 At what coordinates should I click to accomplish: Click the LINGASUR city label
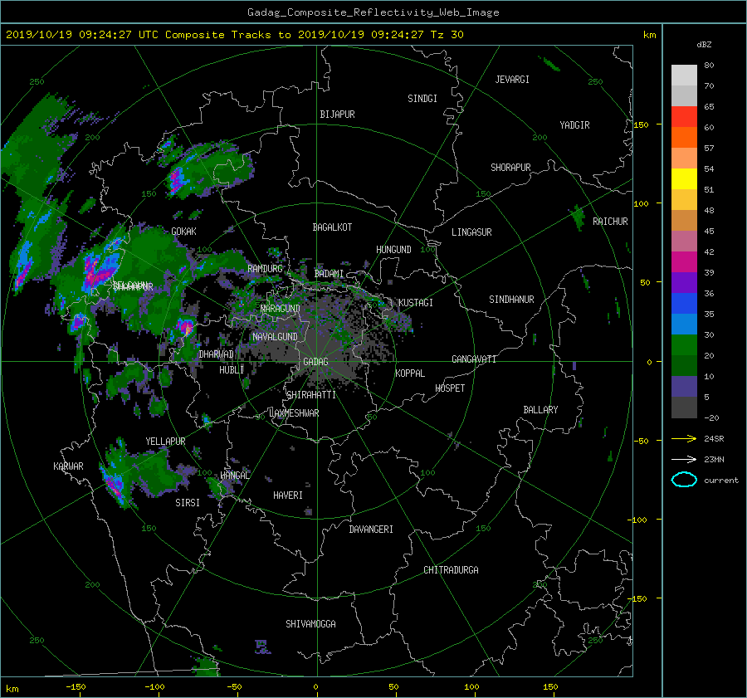471,232
